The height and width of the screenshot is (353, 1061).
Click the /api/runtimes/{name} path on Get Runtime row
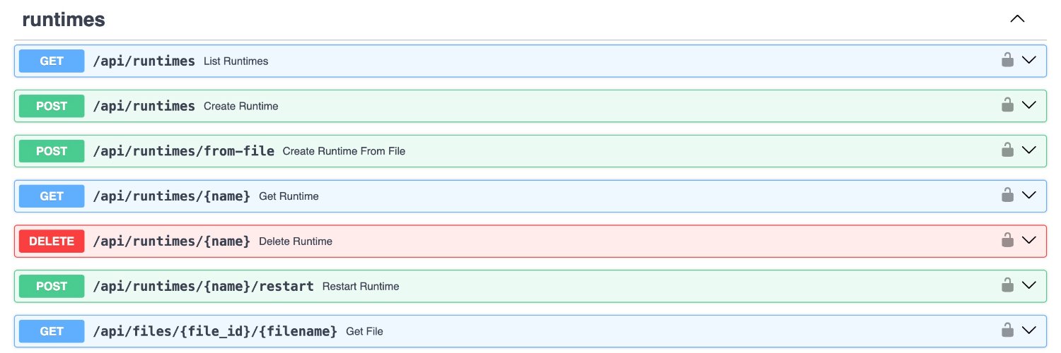click(172, 196)
